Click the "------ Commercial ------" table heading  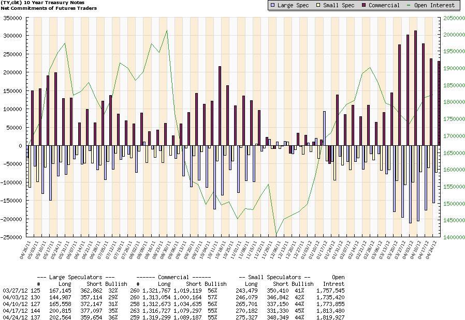point(173,278)
